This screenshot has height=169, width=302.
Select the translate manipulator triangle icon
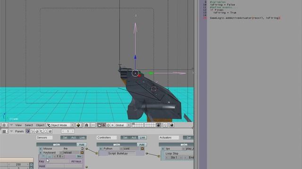coord(104,125)
